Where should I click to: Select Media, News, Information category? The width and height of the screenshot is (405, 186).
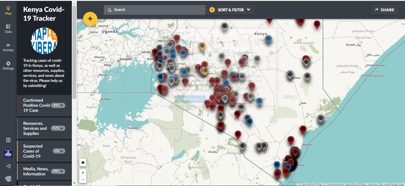point(44,172)
